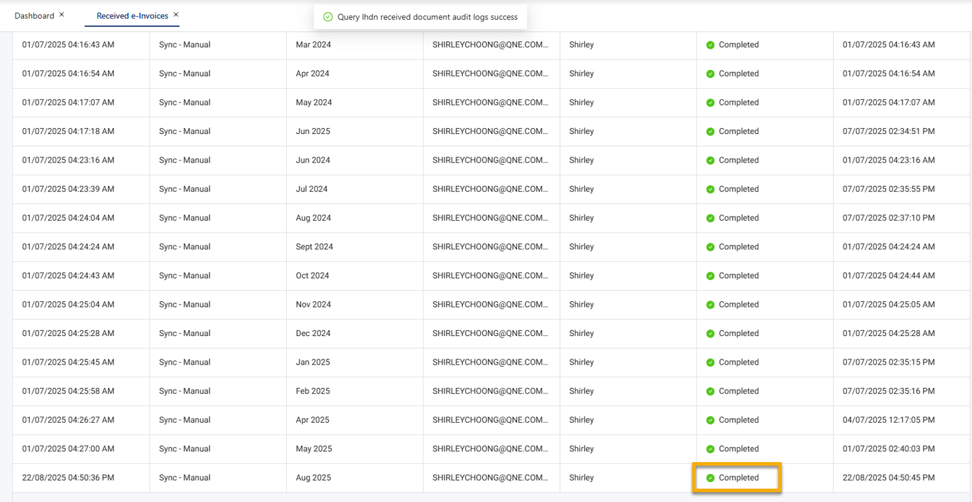972x502 pixels.
Task: Click the green check icon in Nov 2024 row
Action: [710, 305]
